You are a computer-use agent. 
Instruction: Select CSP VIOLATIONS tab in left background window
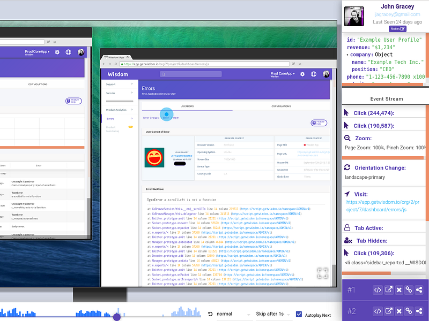click(38, 85)
